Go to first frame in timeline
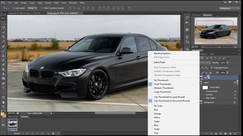The height and width of the screenshot is (136, 243). (x=27, y=133)
